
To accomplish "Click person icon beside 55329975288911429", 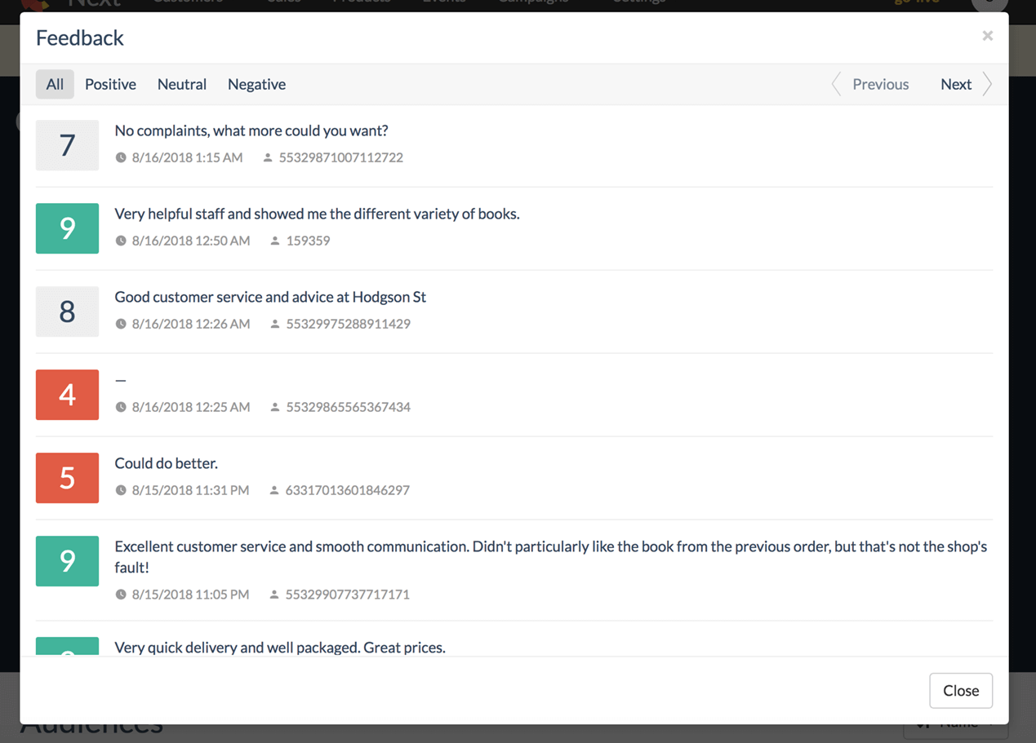I will pos(275,324).
